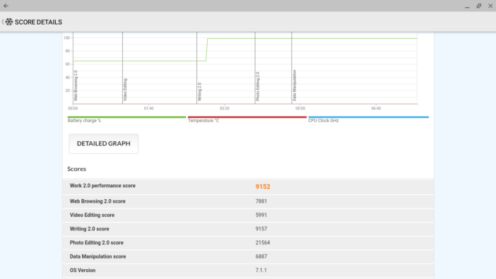Click the Video Editing score label
Screen dimensions: 496x279
tap(92, 215)
